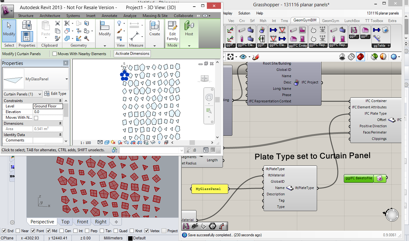Click the Level value field Ground Floor
This screenshot has width=409, height=241.
click(x=48, y=106)
